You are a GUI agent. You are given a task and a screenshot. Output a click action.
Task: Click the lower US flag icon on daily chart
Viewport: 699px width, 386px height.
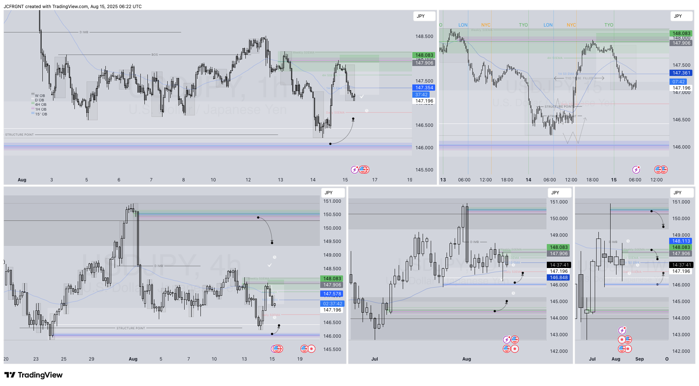pos(507,349)
